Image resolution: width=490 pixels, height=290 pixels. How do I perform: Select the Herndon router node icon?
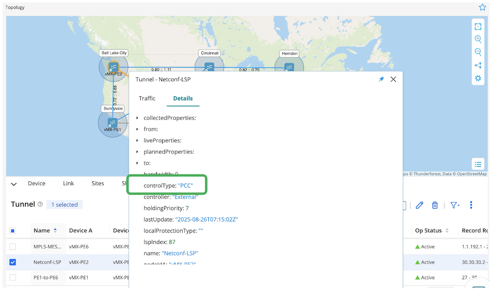289,67
